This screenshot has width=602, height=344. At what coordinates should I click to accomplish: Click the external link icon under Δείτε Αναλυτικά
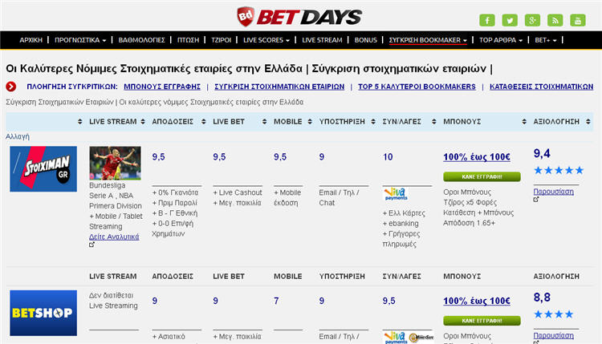click(92, 245)
